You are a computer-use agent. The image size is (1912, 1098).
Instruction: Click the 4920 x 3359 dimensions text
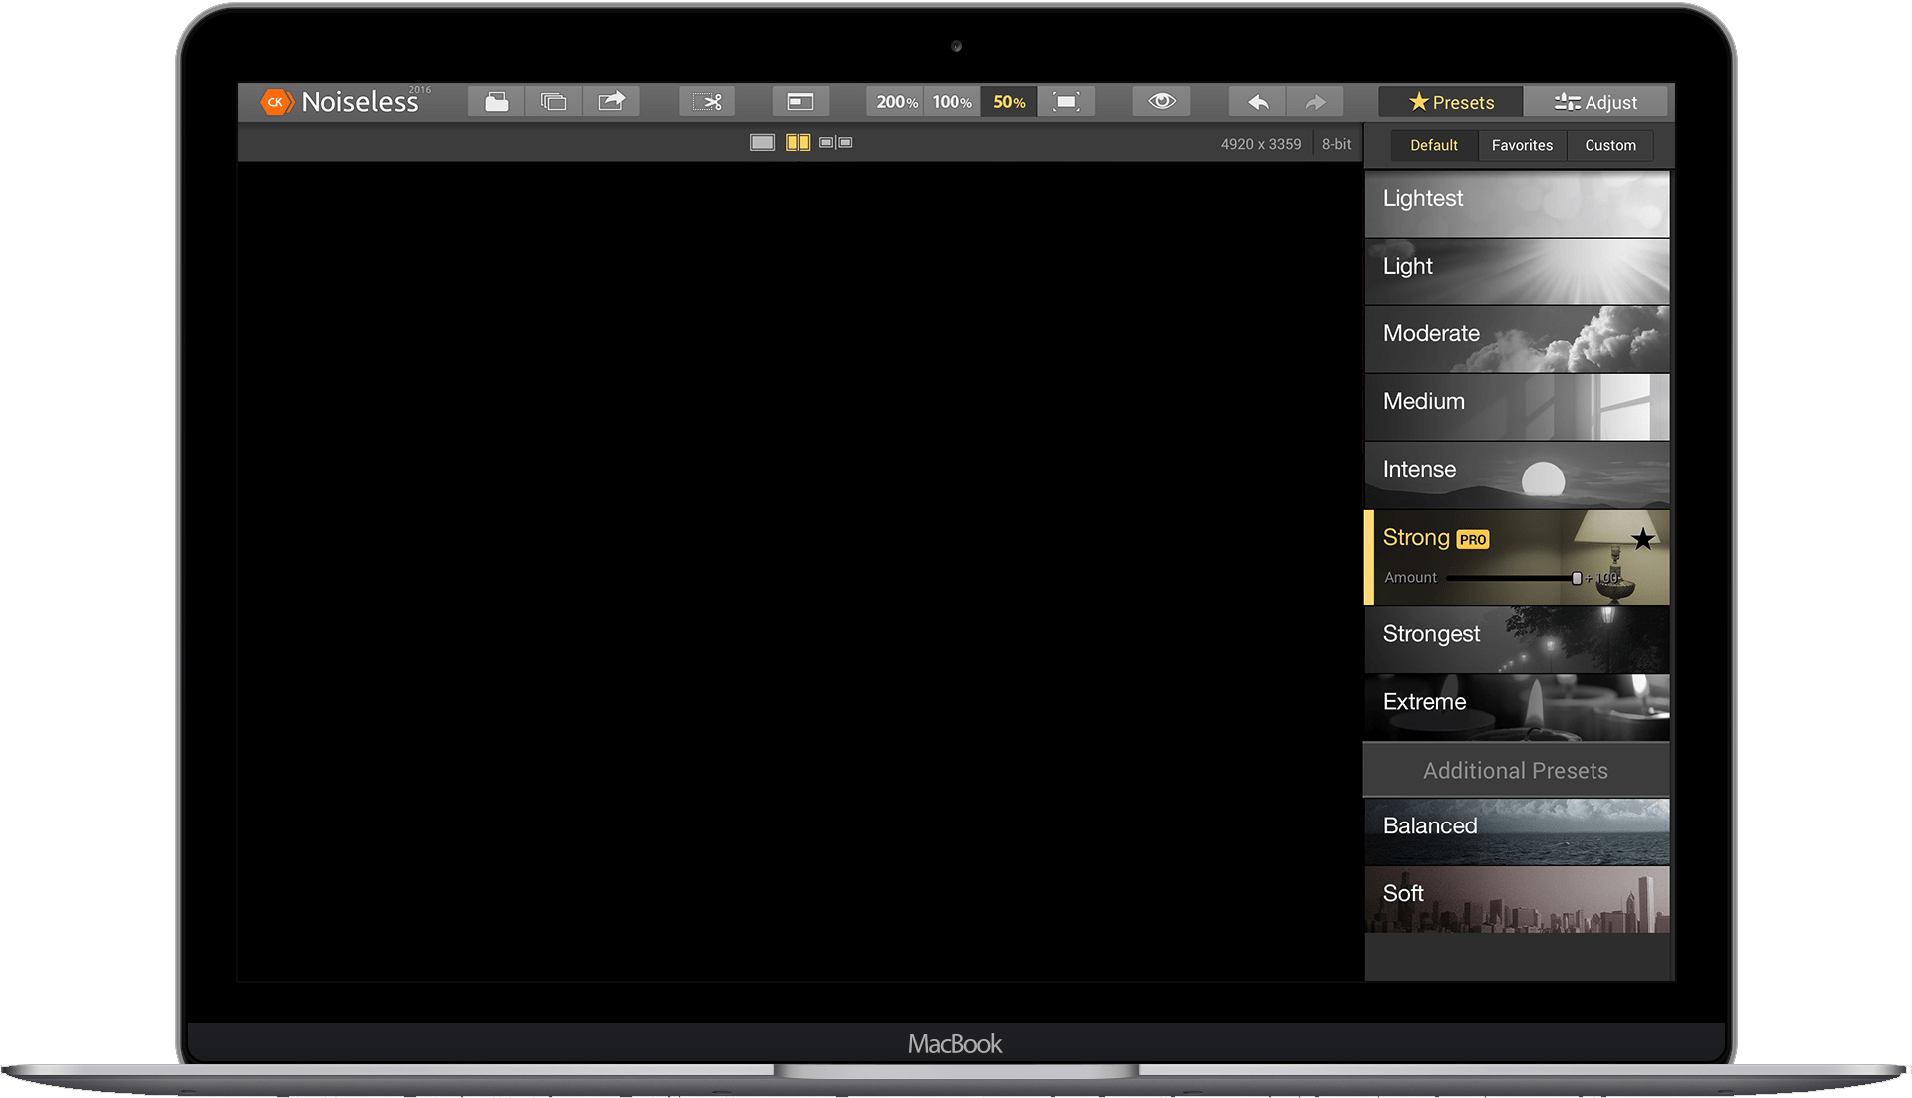pyautogui.click(x=1260, y=144)
